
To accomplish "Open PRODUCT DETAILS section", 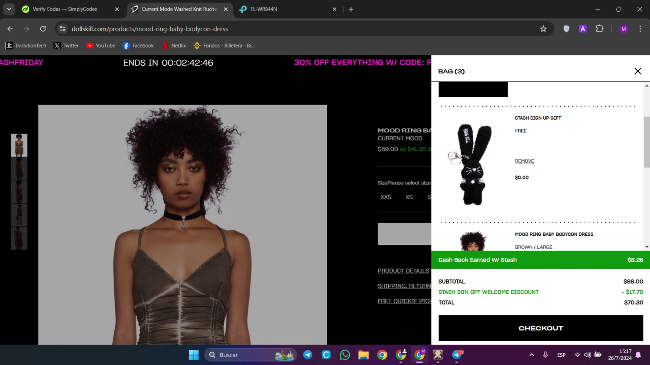I will pyautogui.click(x=403, y=271).
